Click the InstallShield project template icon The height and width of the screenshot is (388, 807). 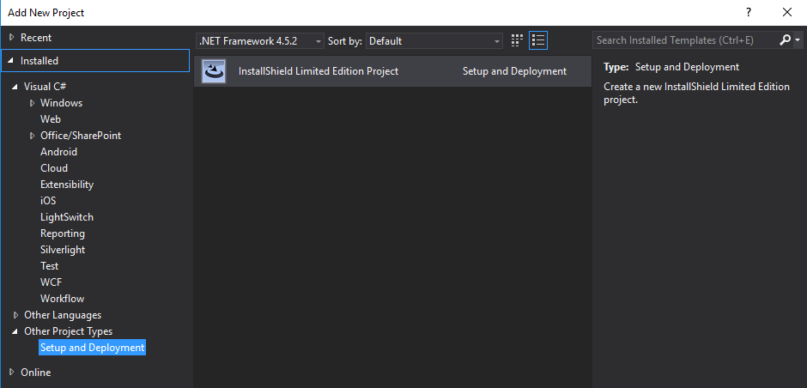tap(214, 71)
